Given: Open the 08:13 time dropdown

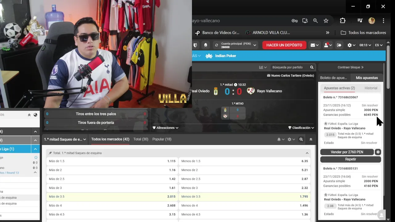Looking at the screenshot, I should pos(365,45).
